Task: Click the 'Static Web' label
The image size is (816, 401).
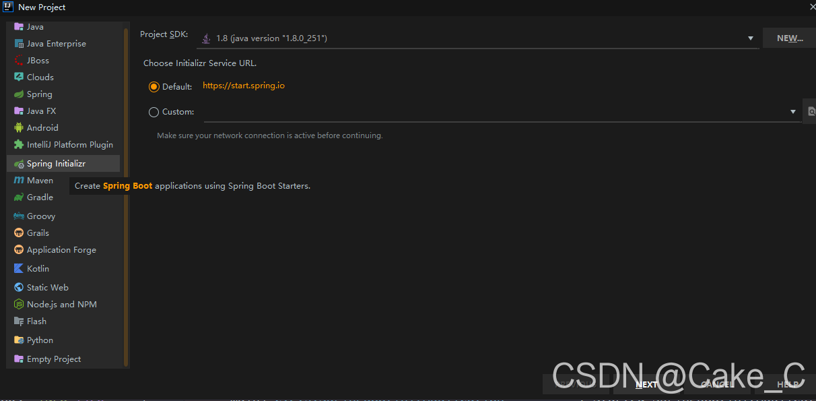Action: tap(48, 287)
